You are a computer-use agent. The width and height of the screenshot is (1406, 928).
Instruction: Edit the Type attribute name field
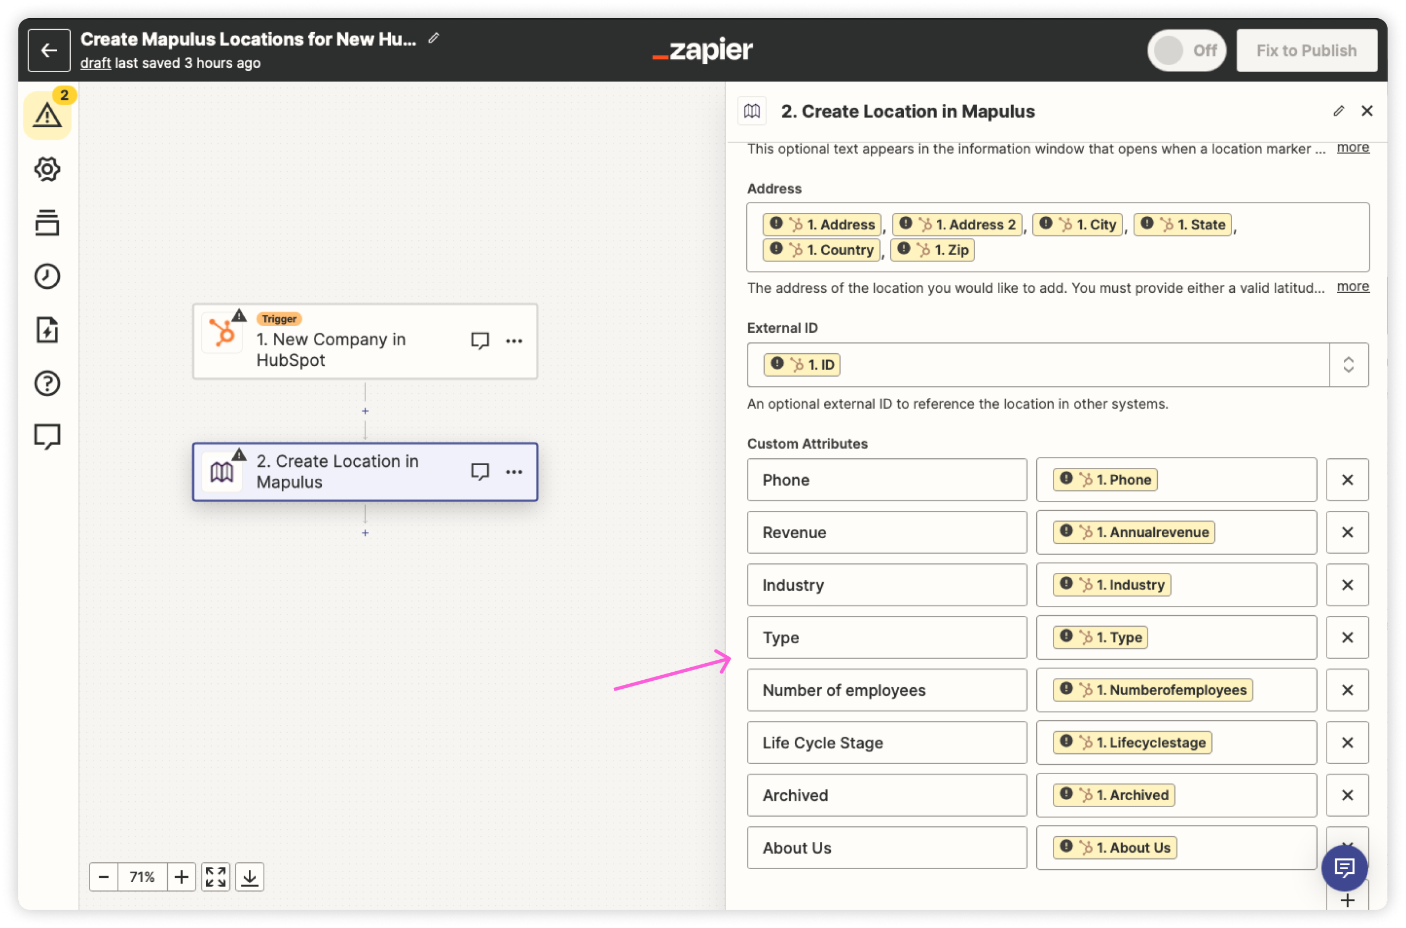click(x=887, y=638)
